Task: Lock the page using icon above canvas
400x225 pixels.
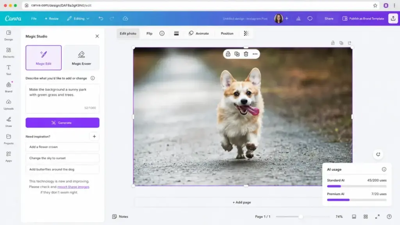Action: point(333,43)
